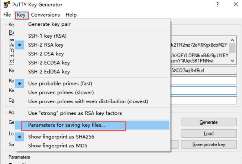
Task: Open the File menu
Action: pyautogui.click(x=7, y=15)
